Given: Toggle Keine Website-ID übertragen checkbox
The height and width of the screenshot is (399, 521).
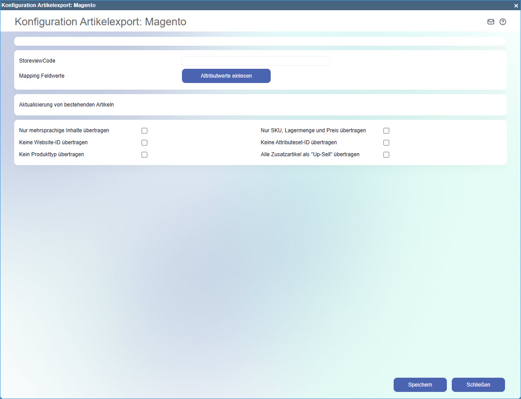Looking at the screenshot, I should coord(144,142).
